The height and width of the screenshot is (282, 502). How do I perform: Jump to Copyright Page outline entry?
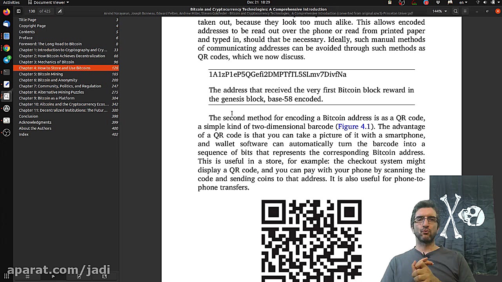[x=66, y=26]
